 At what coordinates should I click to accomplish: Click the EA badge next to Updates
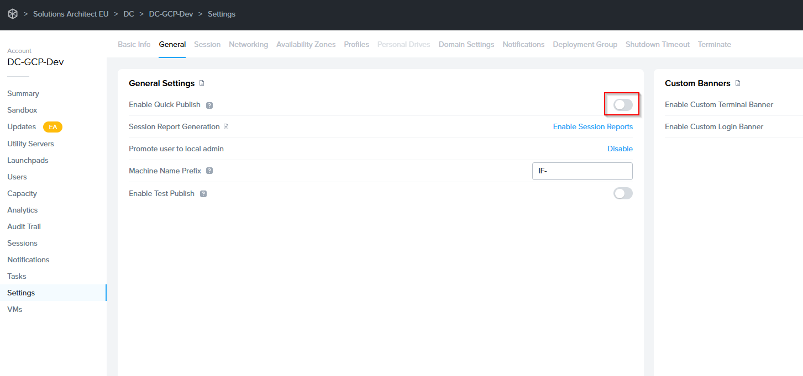[53, 127]
